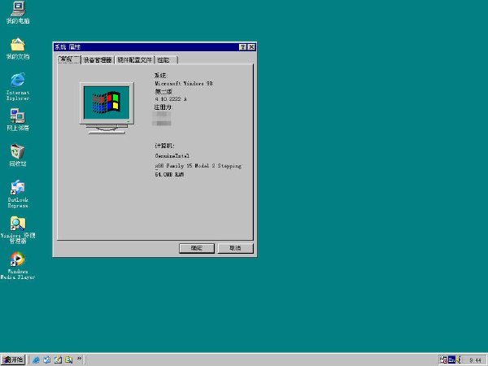
Task: Click the "Microsoft Windows 98" text
Action: (x=184, y=84)
